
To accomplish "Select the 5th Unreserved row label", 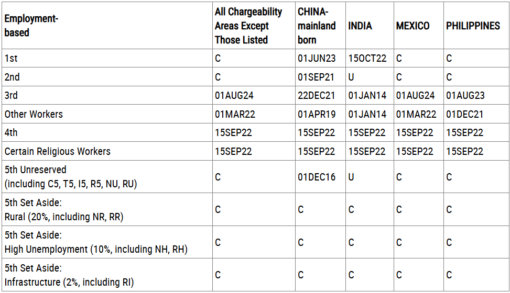I will [71, 177].
